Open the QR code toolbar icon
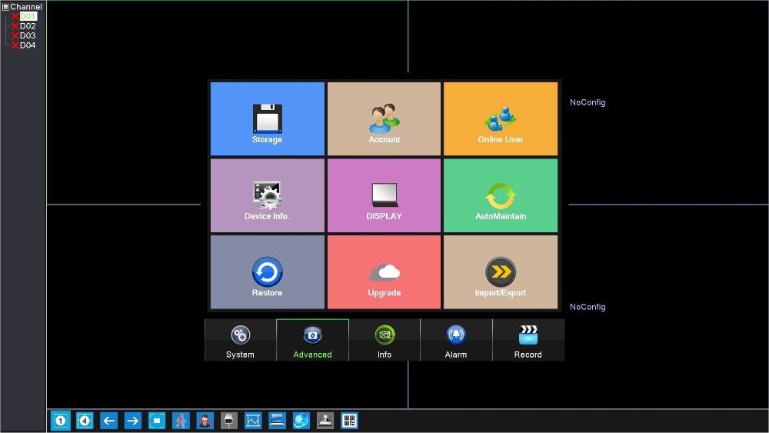769x433 pixels. 349,421
